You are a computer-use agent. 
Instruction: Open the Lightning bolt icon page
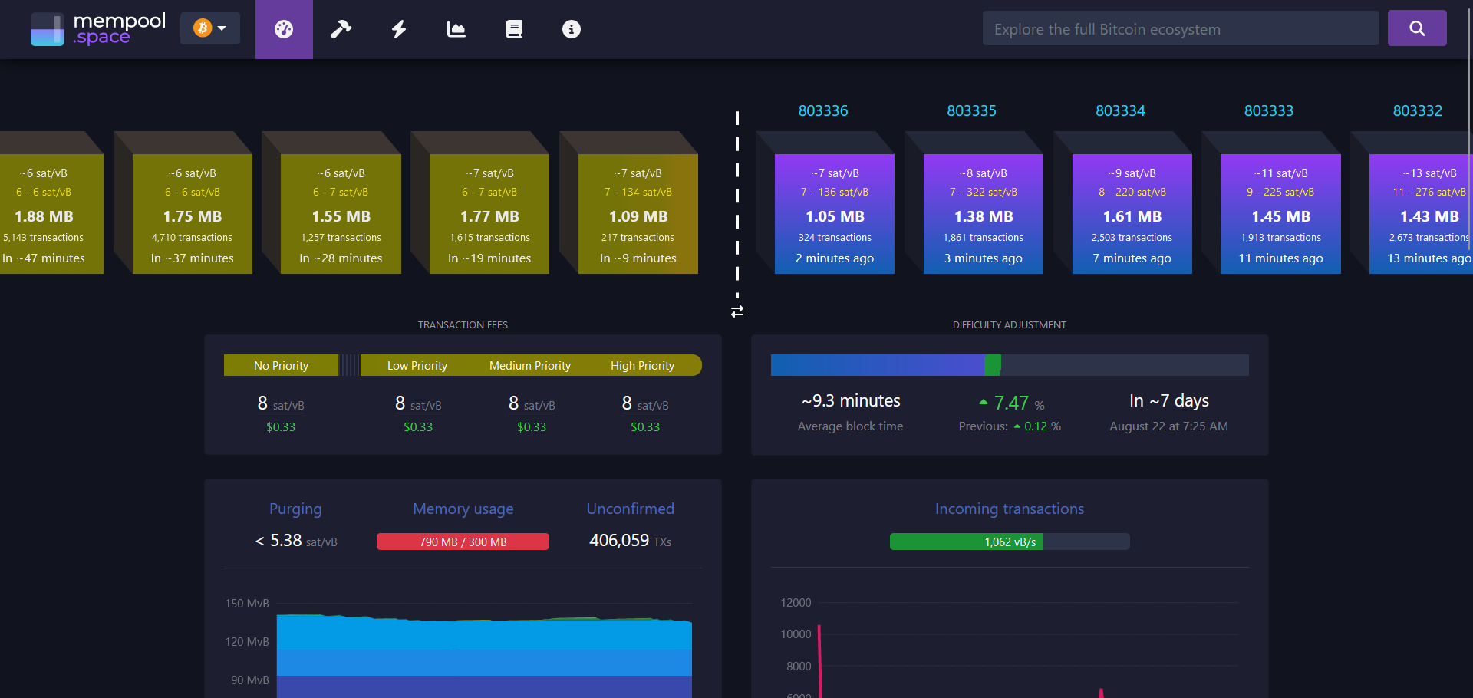click(399, 29)
